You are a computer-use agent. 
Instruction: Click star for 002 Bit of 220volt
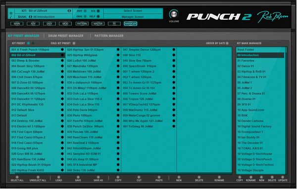click(x=62, y=55)
